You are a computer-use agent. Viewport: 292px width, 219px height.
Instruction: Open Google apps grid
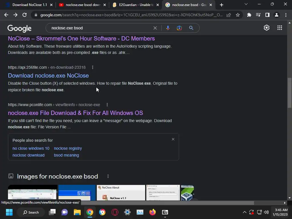pos(280,28)
